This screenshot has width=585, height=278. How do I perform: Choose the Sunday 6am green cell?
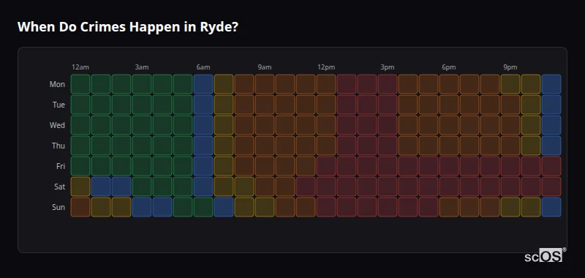point(203,207)
